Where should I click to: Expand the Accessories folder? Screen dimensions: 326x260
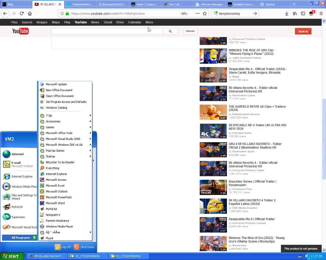(x=65, y=121)
